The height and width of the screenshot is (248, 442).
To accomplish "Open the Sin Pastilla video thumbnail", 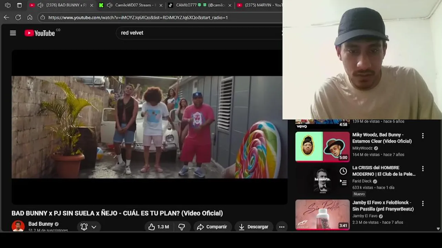I will (322, 214).
